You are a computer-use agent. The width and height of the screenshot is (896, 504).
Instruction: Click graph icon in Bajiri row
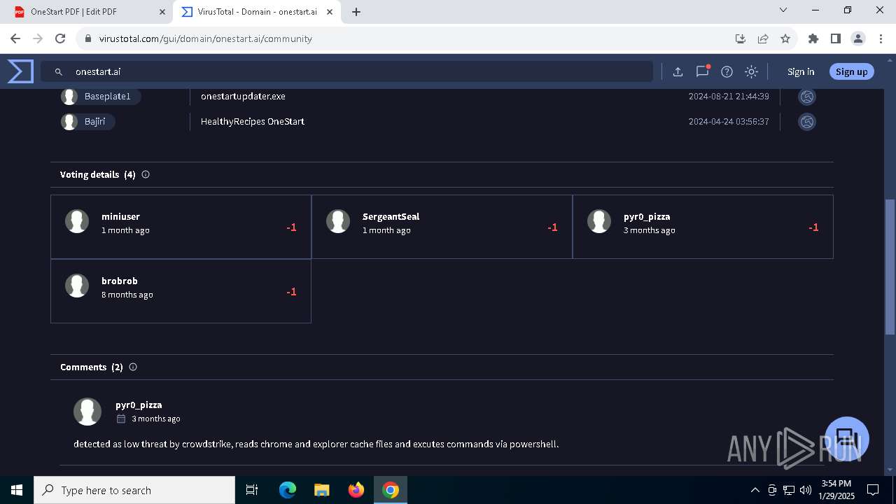pyautogui.click(x=807, y=122)
